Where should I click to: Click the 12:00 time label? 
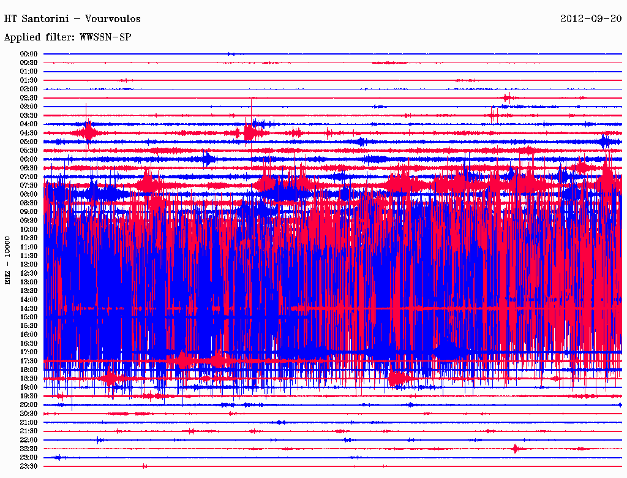29,264
